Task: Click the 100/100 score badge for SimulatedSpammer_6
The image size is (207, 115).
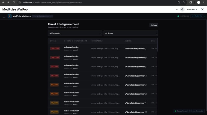Action: click(55, 57)
